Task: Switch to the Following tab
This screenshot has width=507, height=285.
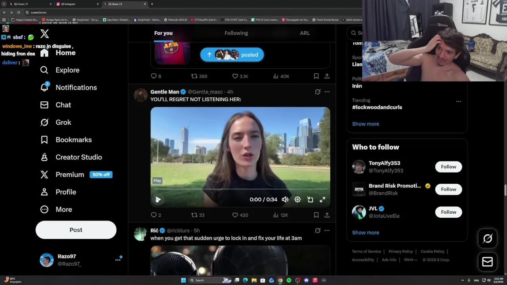Action: (x=236, y=33)
